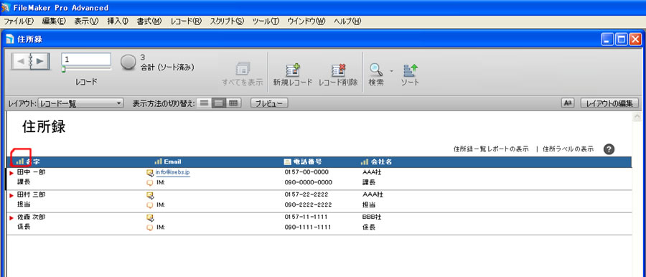646x277 pixels.
Task: Select the name 田中 一郎
Action: [32, 172]
